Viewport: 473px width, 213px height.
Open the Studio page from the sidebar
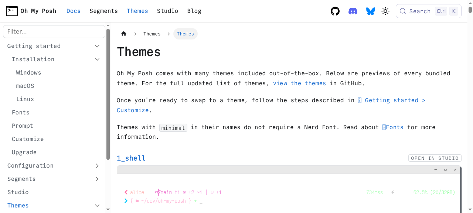pos(18,192)
